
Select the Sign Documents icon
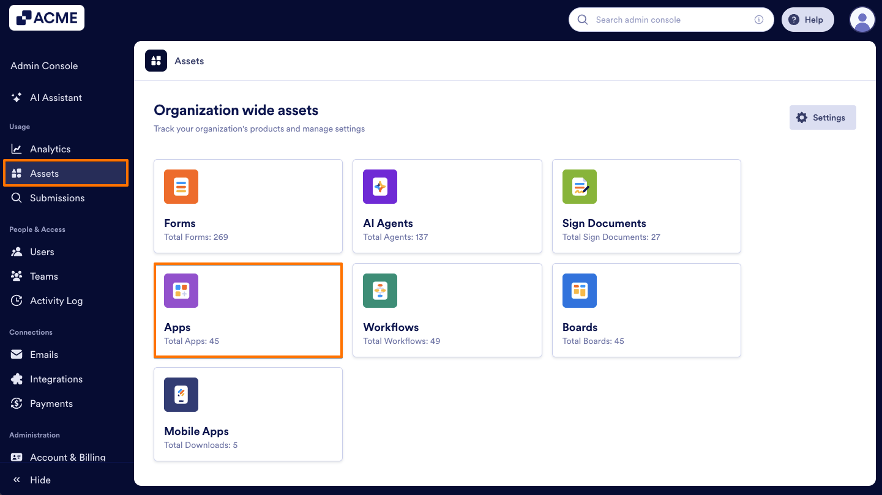[579, 187]
